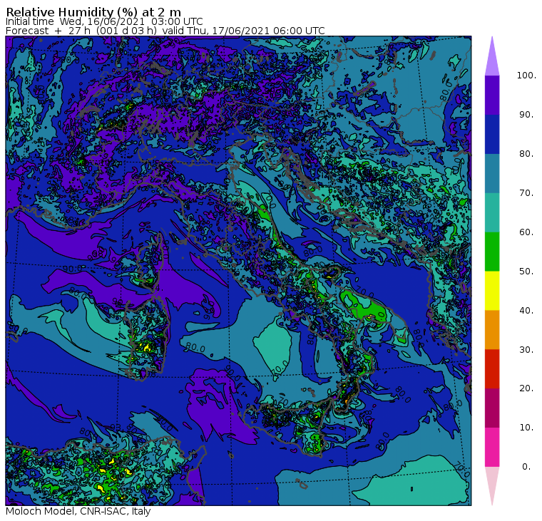This screenshot has width=542, height=521.
Task: Click the '90.' colorbar label
Action: point(526,115)
